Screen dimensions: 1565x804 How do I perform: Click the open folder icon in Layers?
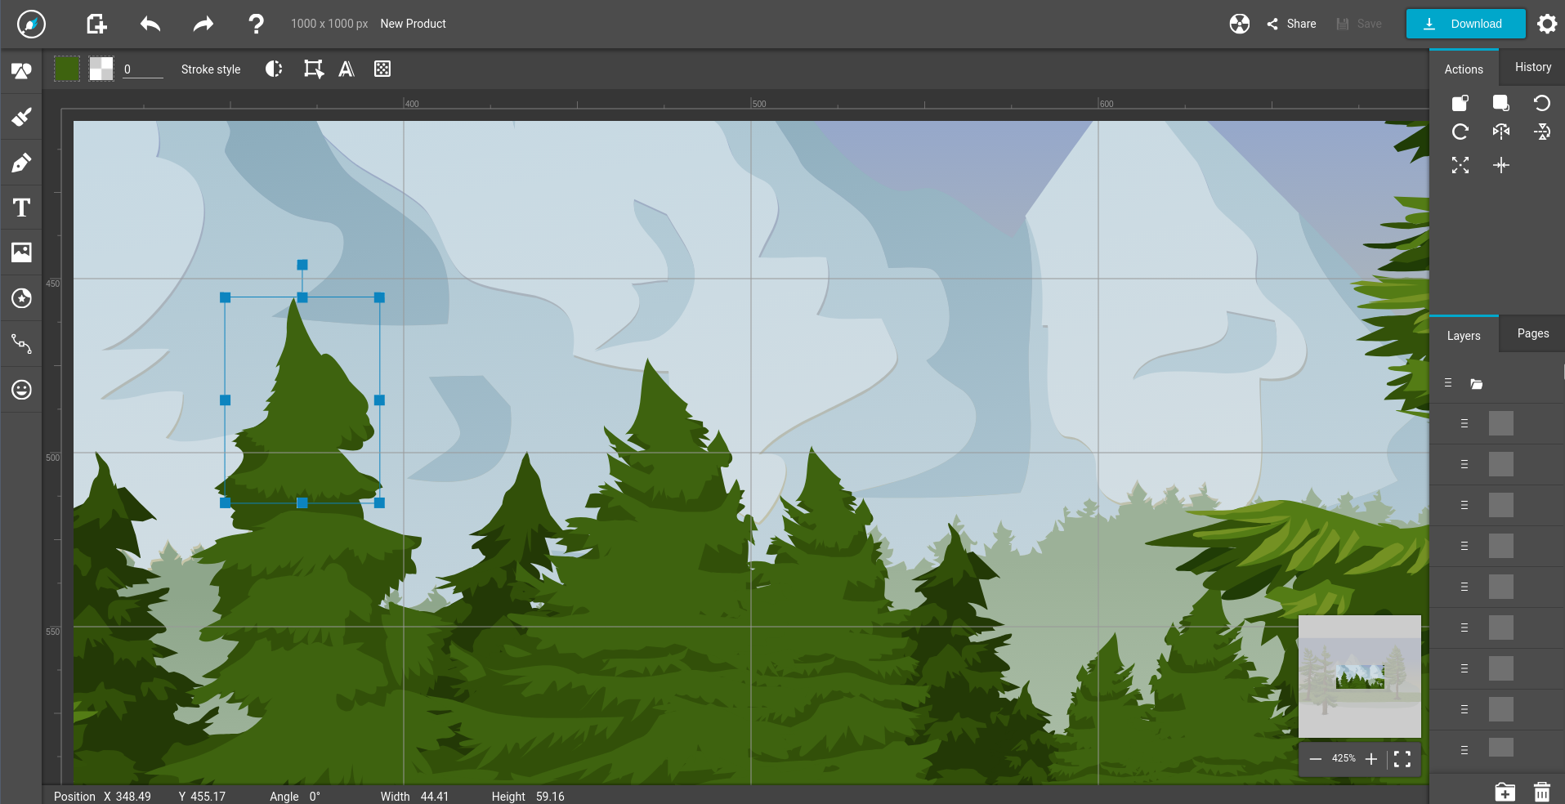click(1476, 384)
